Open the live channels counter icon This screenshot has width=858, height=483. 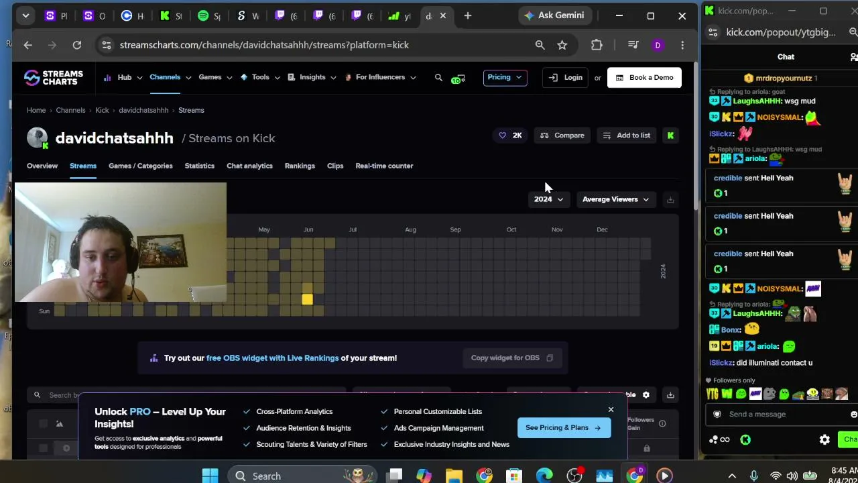[x=458, y=78]
